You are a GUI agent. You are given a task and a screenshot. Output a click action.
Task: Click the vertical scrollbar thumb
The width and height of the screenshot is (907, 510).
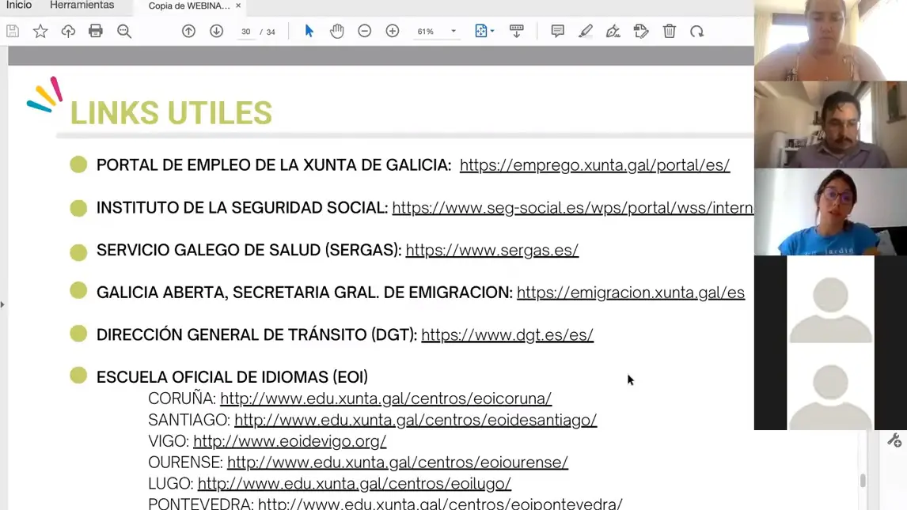[x=863, y=481]
